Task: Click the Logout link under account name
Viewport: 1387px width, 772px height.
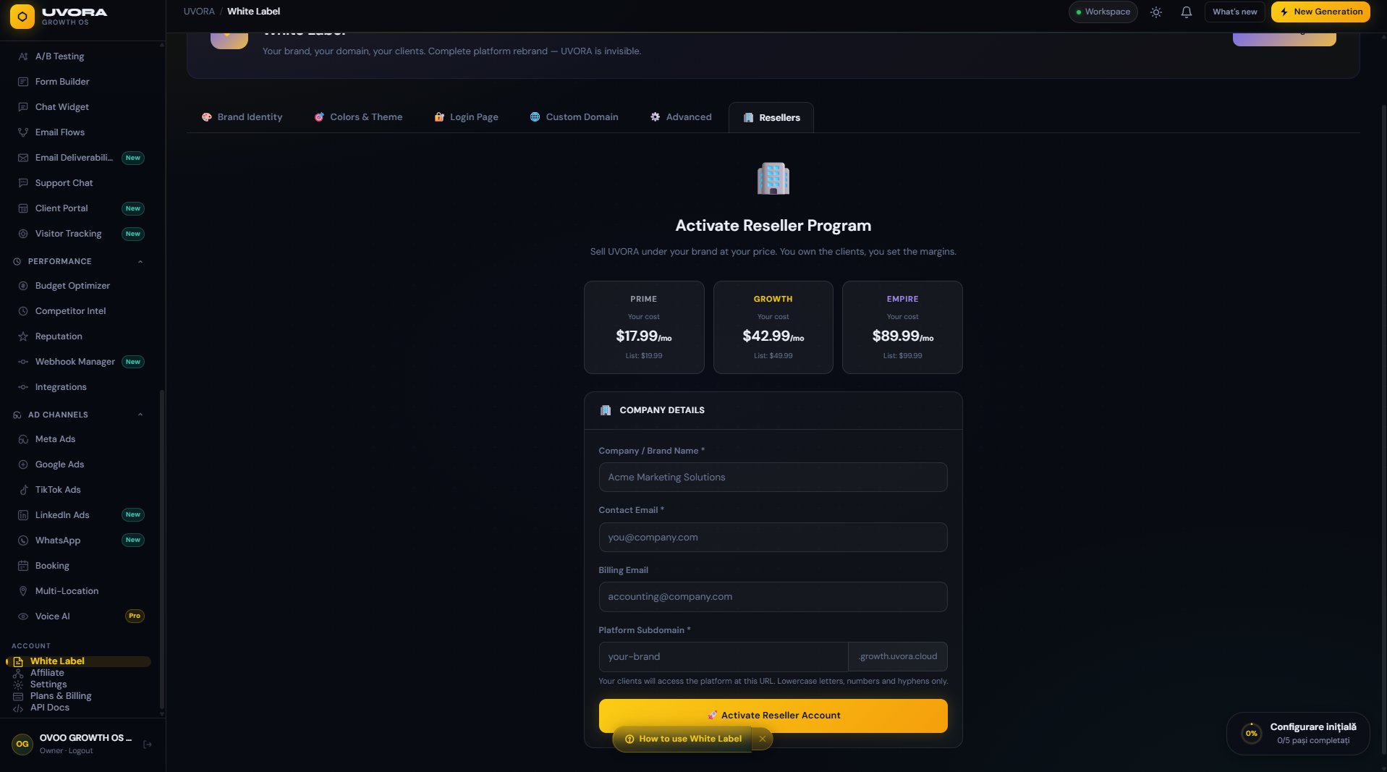Action: coord(80,751)
